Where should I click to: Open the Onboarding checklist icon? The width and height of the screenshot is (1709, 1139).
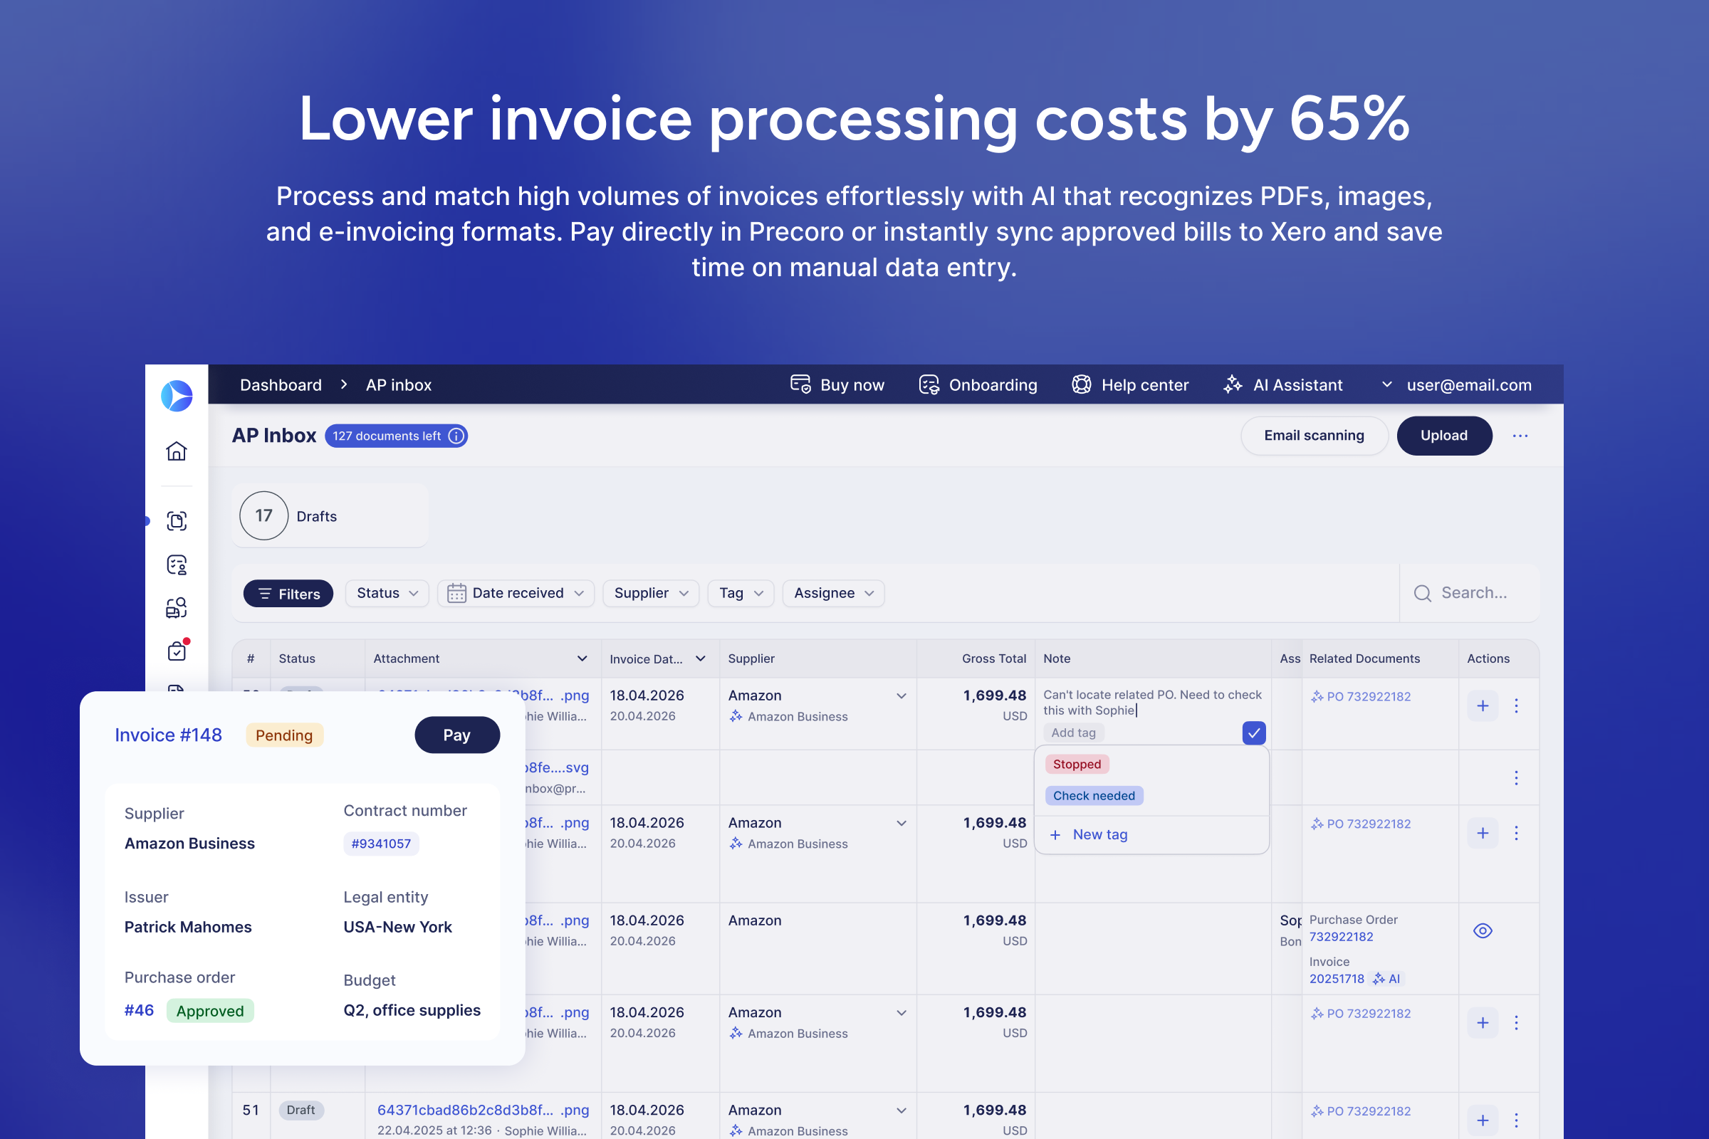(929, 384)
